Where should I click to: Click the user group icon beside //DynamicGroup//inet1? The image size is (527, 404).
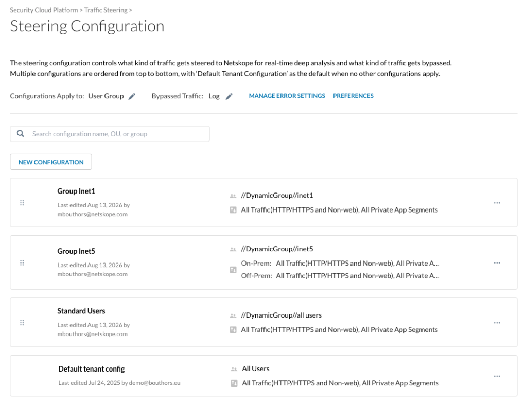coord(233,196)
